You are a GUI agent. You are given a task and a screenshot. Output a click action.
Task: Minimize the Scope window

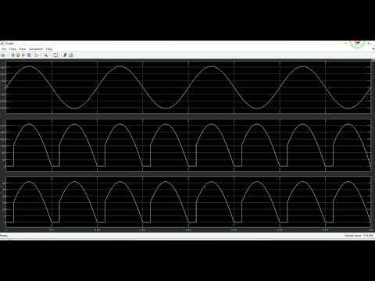tap(346, 43)
